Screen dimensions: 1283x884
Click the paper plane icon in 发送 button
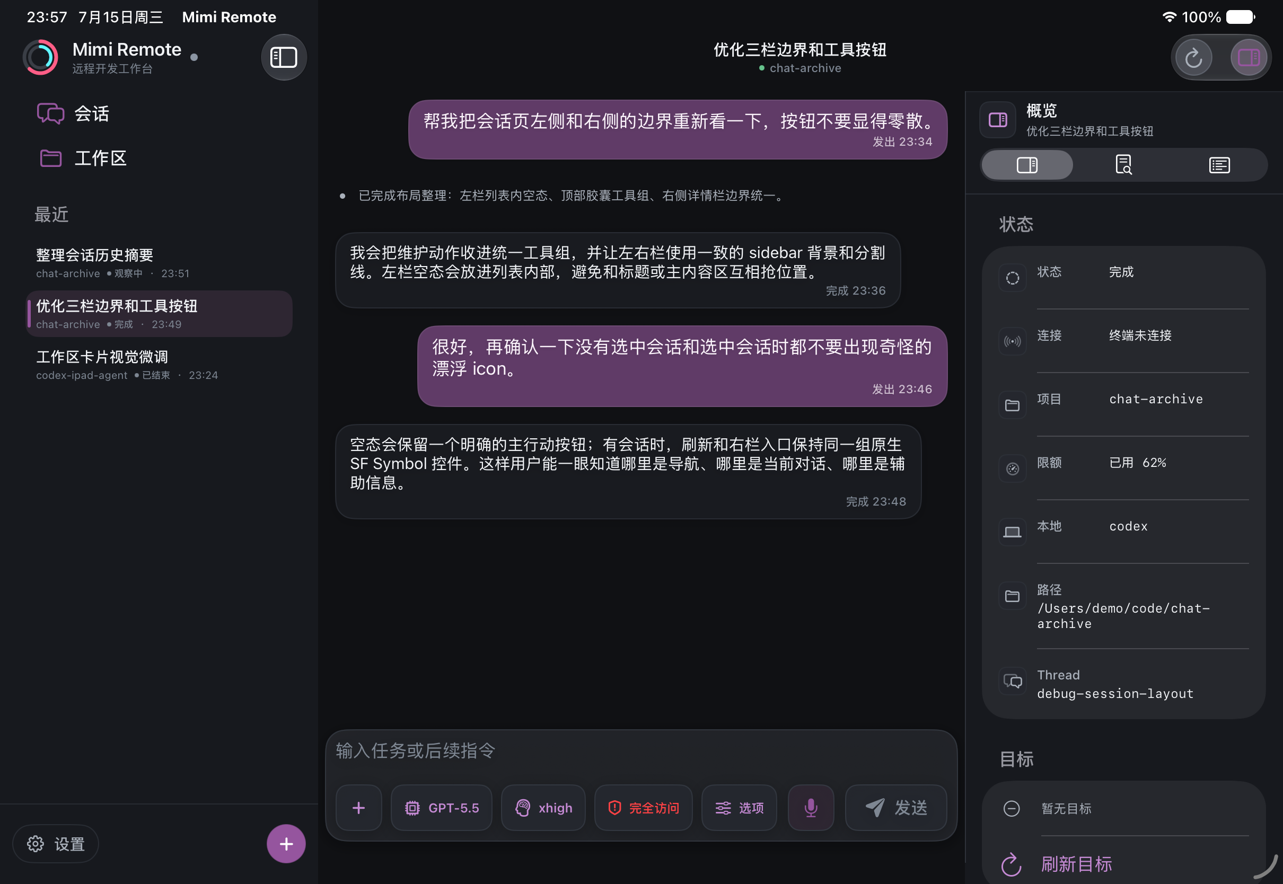pos(875,808)
